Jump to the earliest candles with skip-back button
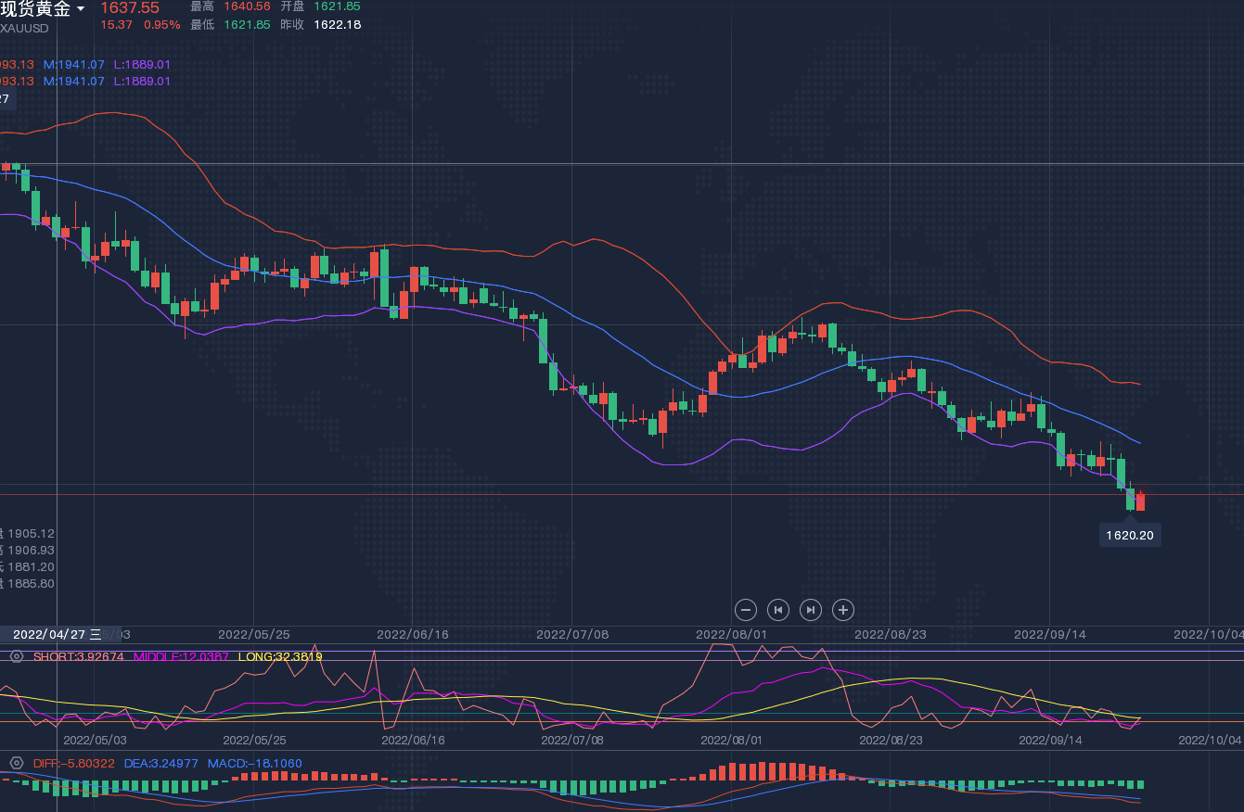The height and width of the screenshot is (812, 1244). pos(778,610)
